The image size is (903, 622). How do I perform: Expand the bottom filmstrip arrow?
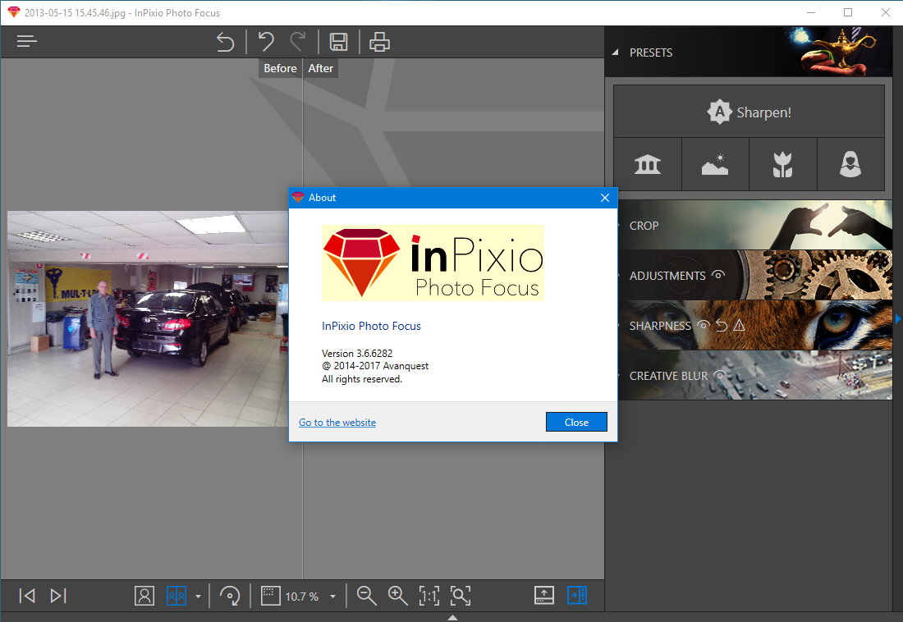tap(452, 617)
